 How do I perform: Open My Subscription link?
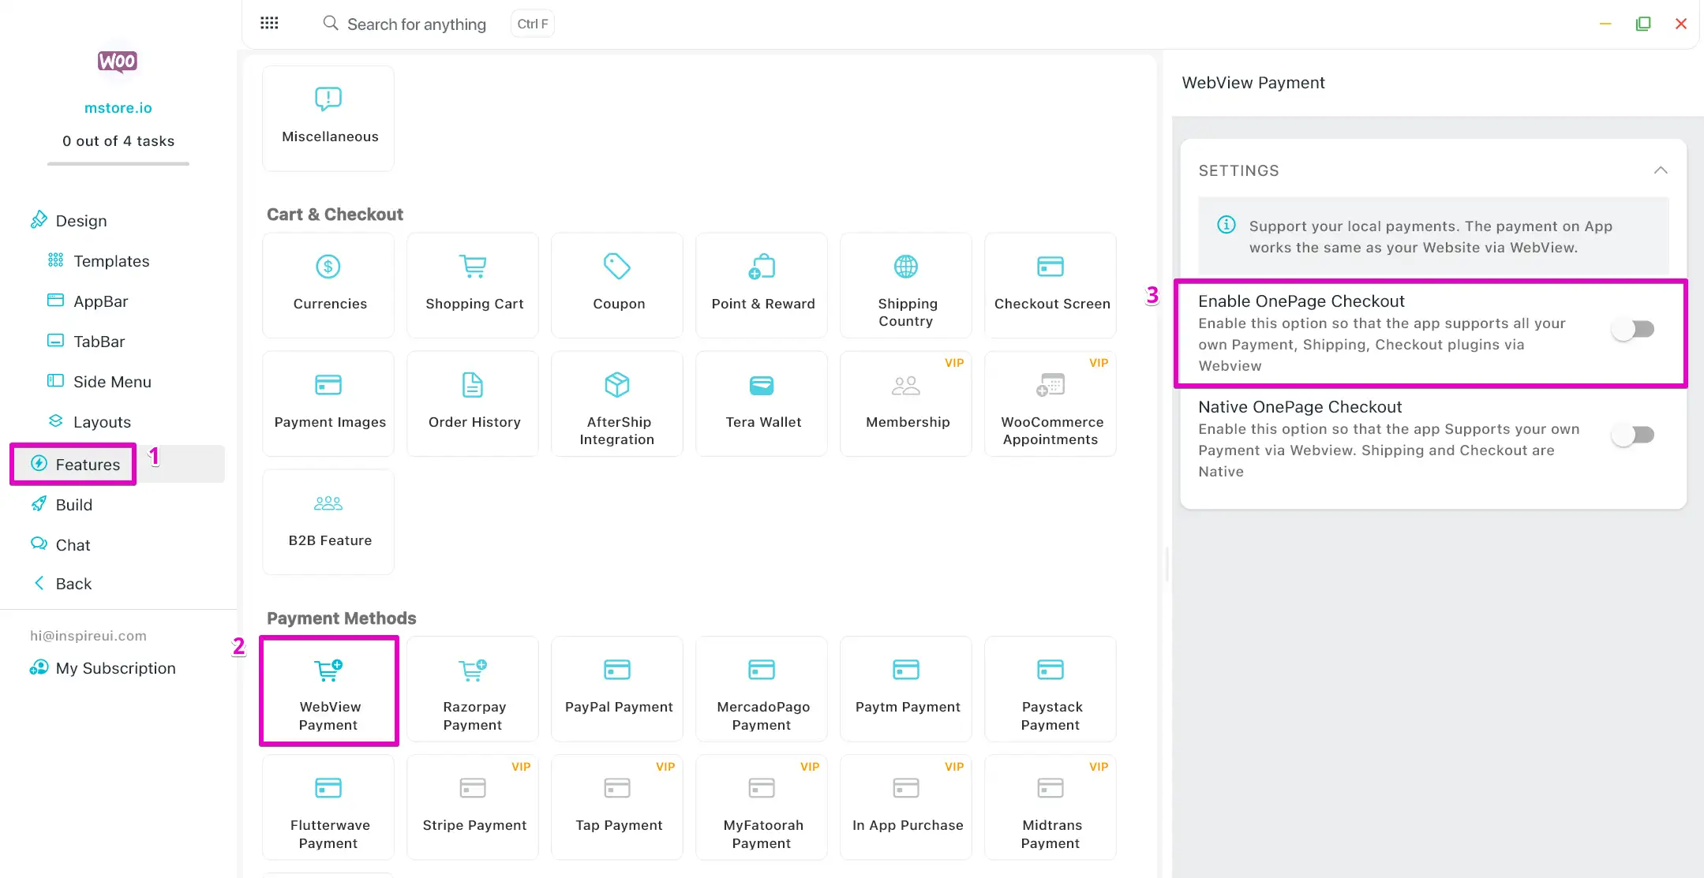tap(115, 668)
